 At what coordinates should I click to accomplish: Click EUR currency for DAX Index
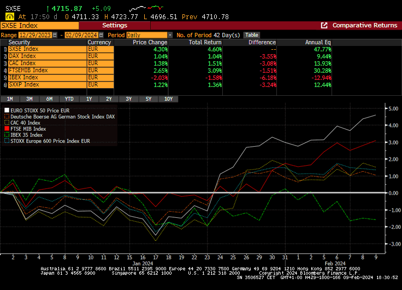tap(100, 56)
